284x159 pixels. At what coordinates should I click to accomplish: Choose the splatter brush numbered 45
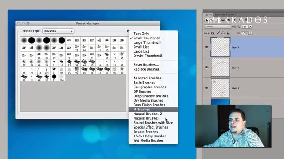pyautogui.click(x=106, y=55)
